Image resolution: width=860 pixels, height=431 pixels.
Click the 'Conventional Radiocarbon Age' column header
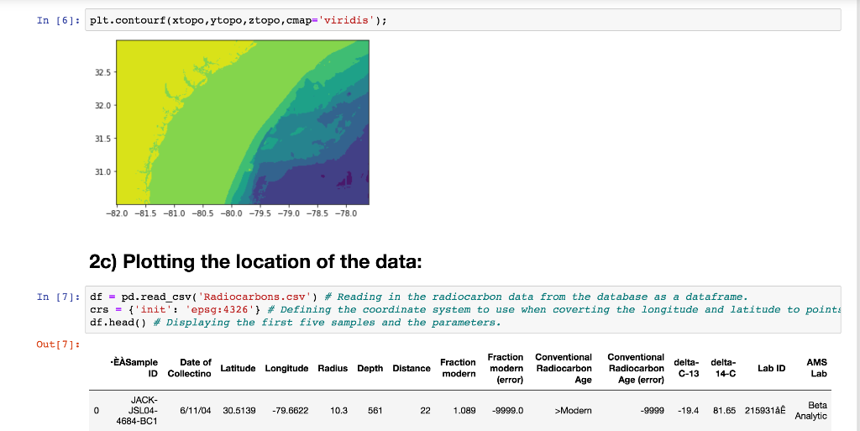tap(564, 369)
